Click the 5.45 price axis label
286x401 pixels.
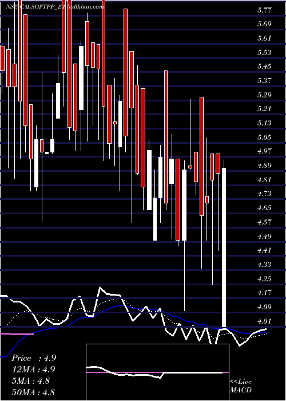click(x=264, y=67)
